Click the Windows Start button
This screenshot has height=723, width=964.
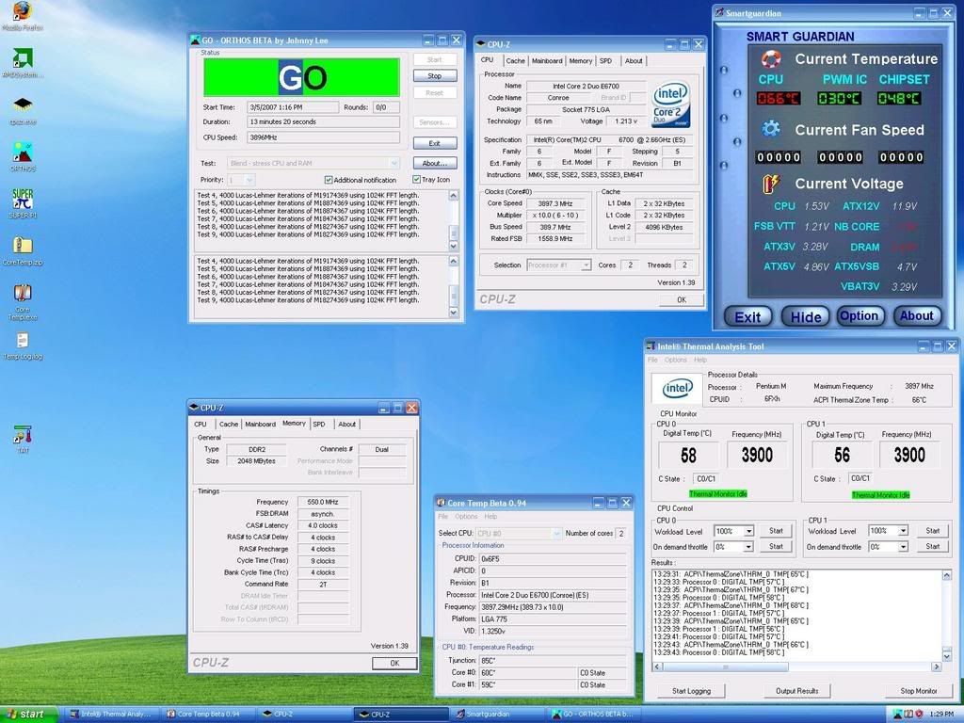pos(29,714)
